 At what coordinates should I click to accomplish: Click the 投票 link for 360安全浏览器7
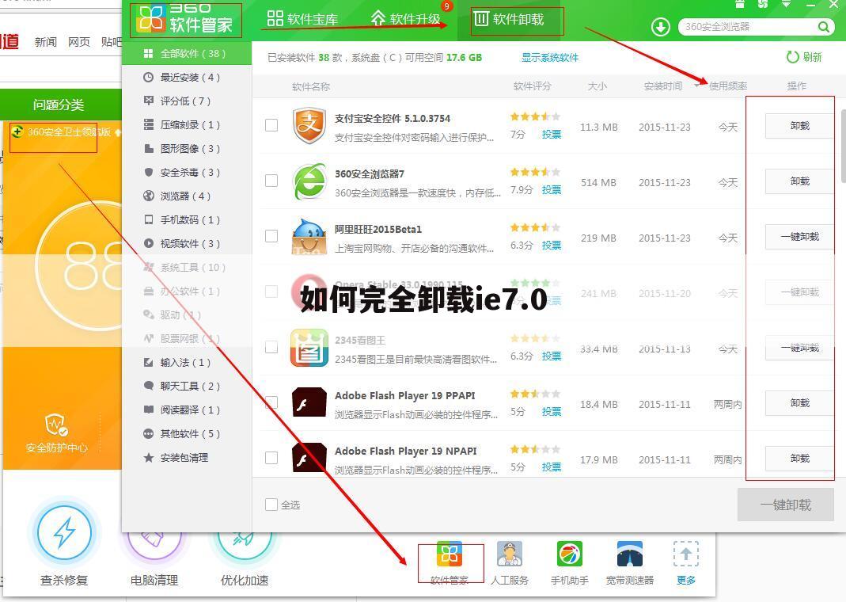[552, 190]
